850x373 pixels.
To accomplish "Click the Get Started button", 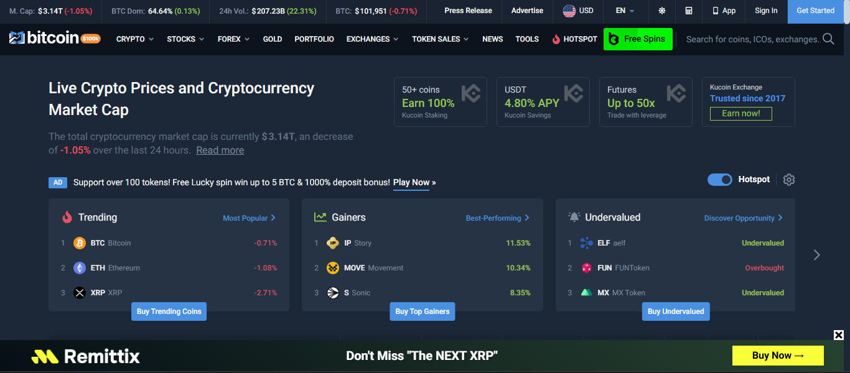I will pyautogui.click(x=815, y=11).
